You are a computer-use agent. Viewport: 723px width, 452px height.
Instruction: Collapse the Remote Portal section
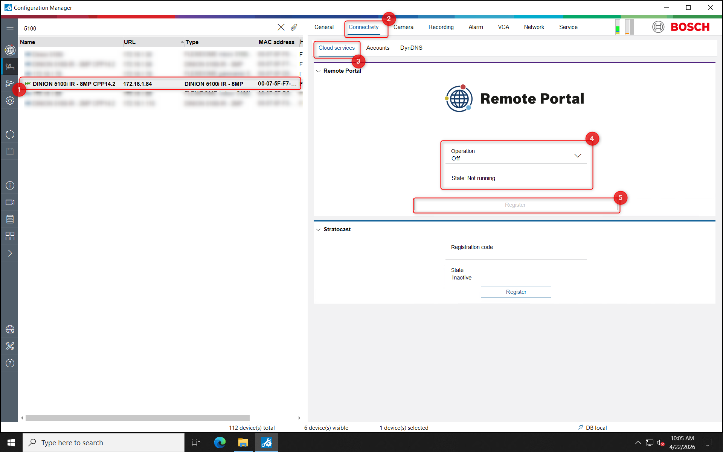319,71
